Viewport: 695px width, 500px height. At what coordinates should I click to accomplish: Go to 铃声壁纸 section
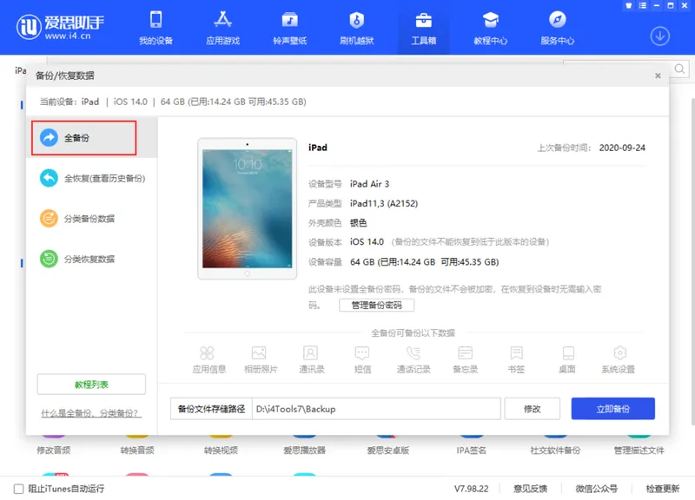289,28
